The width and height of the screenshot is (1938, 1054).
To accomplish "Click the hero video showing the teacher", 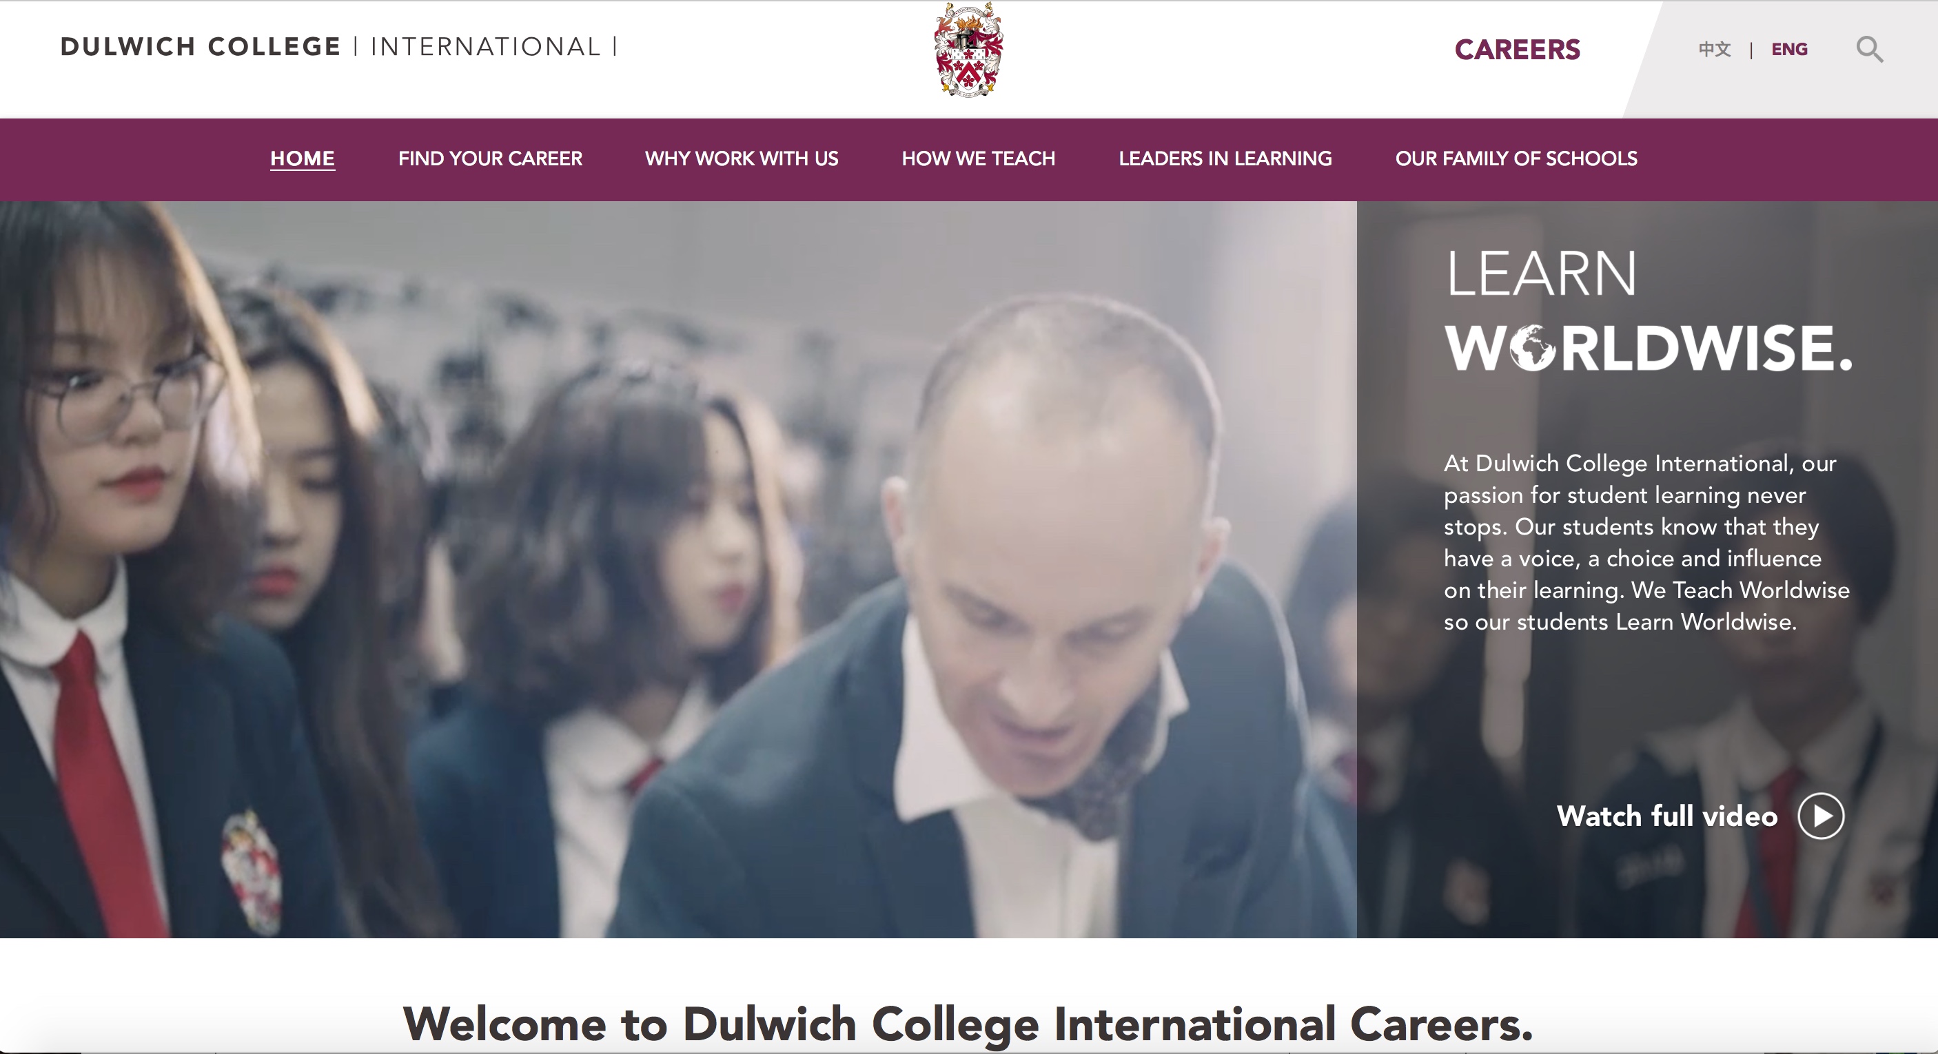I will [678, 569].
